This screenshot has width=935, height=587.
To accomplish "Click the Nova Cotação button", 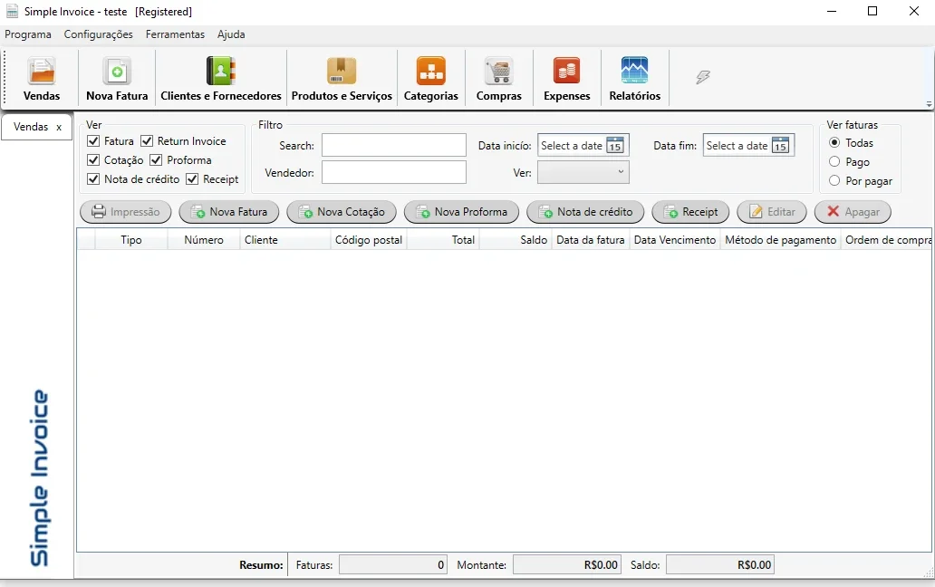I will click(342, 212).
